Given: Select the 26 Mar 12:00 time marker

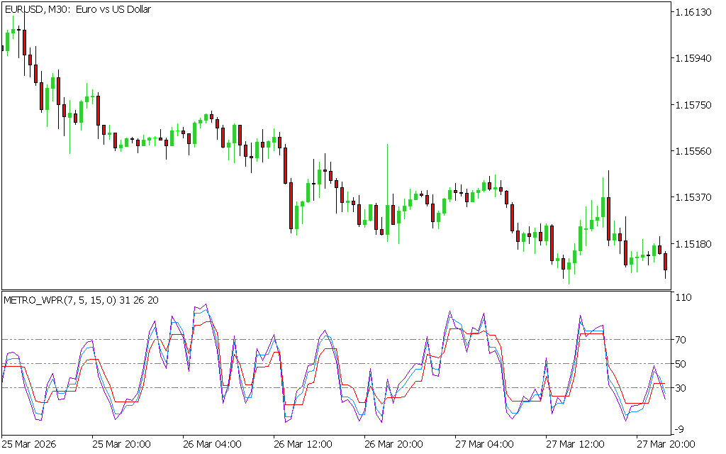Looking at the screenshot, I should point(302,444).
